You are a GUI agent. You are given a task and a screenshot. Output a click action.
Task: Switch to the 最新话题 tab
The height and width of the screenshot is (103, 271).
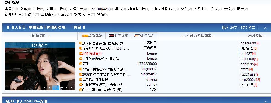tap(92, 36)
